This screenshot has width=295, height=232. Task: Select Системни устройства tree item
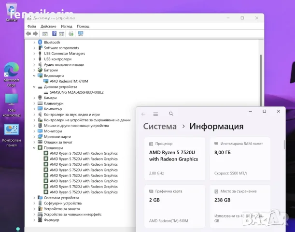[x=61, y=198]
